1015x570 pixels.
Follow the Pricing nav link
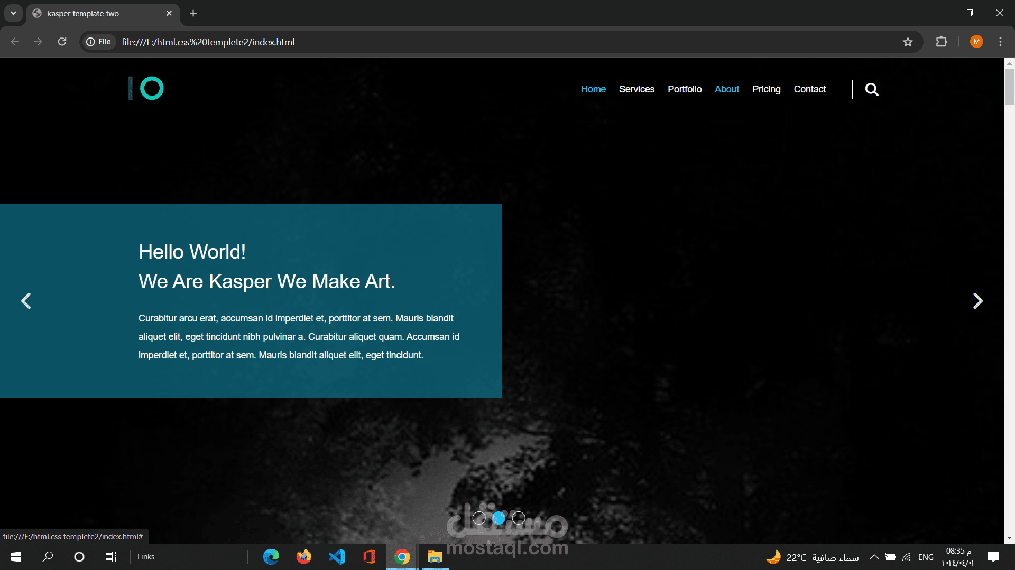(766, 89)
